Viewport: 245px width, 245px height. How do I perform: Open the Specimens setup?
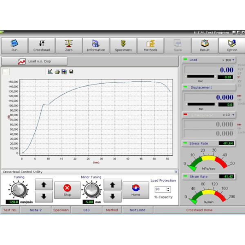pyautogui.click(x=123, y=45)
